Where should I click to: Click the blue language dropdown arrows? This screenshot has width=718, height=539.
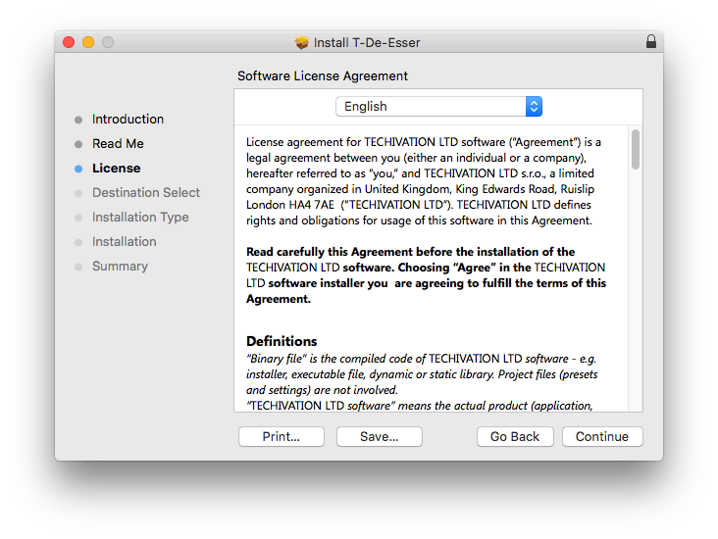tap(534, 106)
